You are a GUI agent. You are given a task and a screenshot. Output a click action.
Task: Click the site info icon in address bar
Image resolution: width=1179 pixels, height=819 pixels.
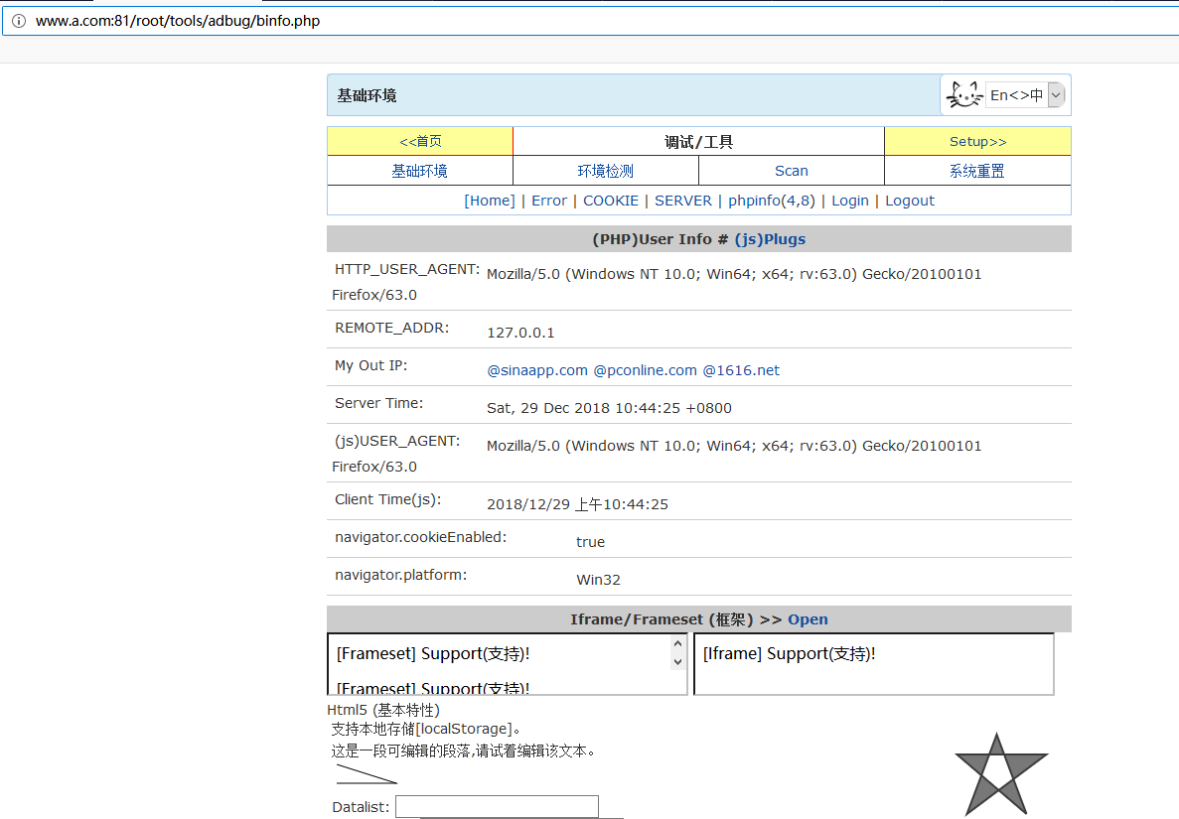coord(18,20)
